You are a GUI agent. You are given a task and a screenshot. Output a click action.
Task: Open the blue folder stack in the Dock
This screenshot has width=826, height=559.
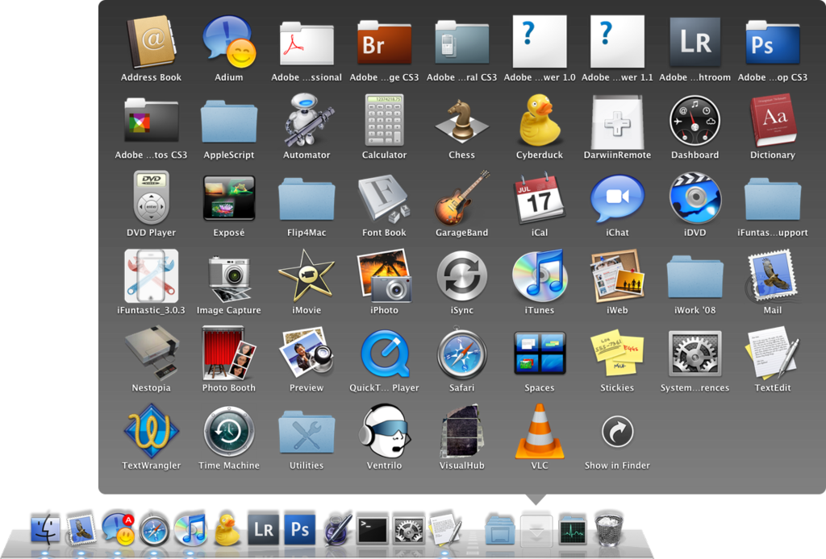500,529
